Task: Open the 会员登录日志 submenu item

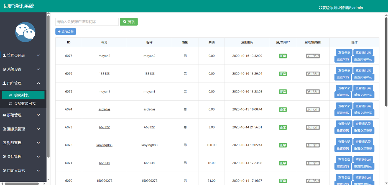Action: coord(25,104)
